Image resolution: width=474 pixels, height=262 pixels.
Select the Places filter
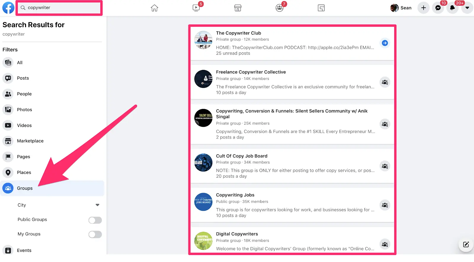(x=52, y=173)
